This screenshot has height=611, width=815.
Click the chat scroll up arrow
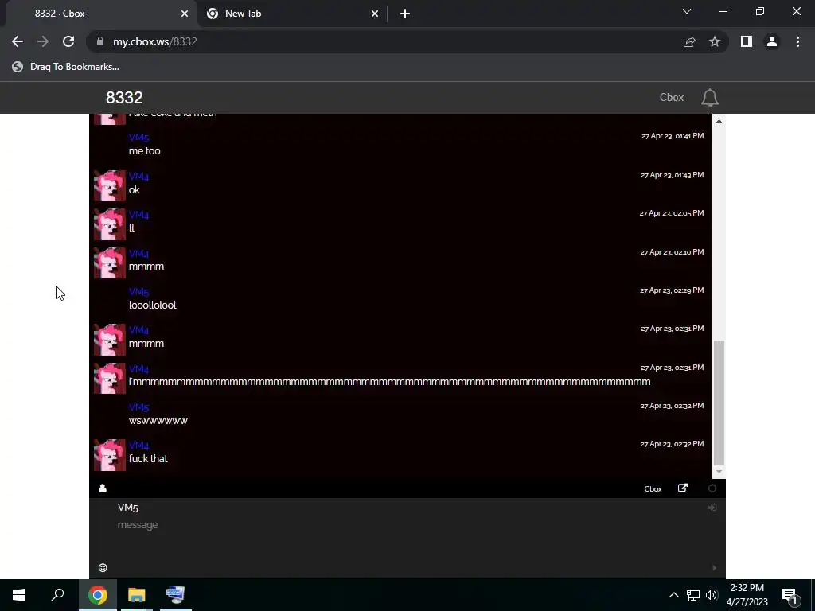click(x=719, y=121)
